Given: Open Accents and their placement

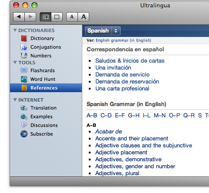Looking at the screenshot, I should (x=131, y=139).
